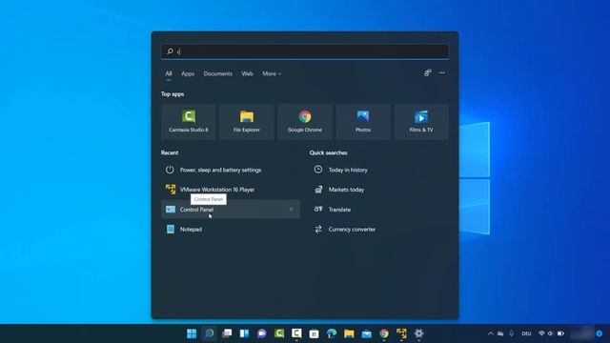Open Wi-Fi network tray icon

pyautogui.click(x=541, y=333)
